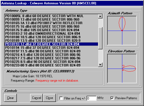
Task: Click the antenna list scrollbar thumb
Action: click(100, 38)
